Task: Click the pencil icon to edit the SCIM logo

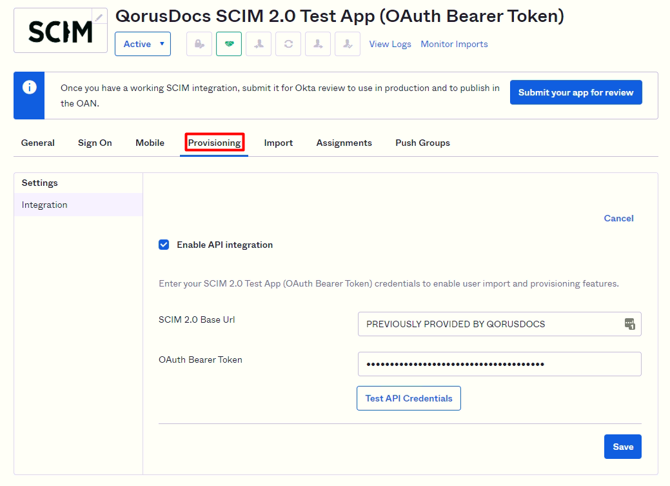Action: pyautogui.click(x=99, y=17)
